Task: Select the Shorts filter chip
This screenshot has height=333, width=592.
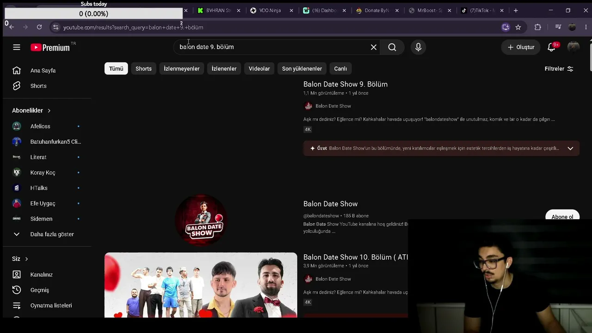Action: click(143, 68)
